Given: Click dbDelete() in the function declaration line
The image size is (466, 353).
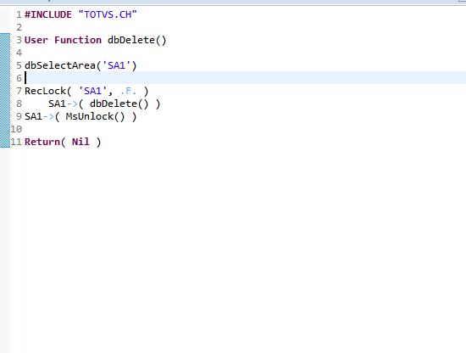Looking at the screenshot, I should pyautogui.click(x=137, y=40).
